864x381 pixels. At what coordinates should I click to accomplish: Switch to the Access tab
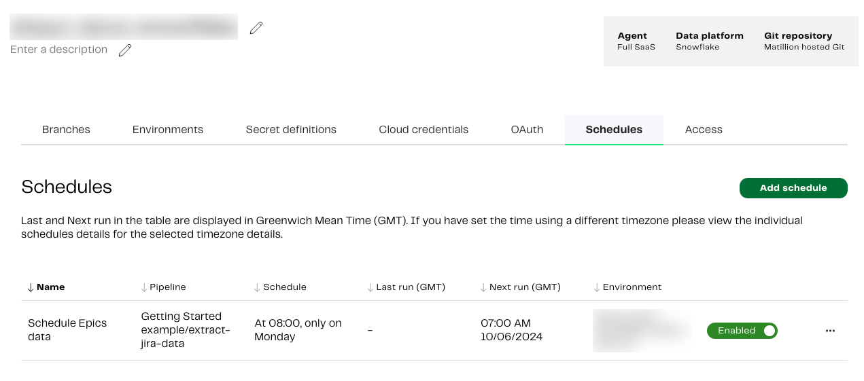click(x=704, y=130)
